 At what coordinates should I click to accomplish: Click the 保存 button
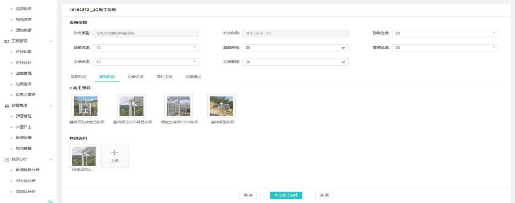pyautogui.click(x=248, y=195)
